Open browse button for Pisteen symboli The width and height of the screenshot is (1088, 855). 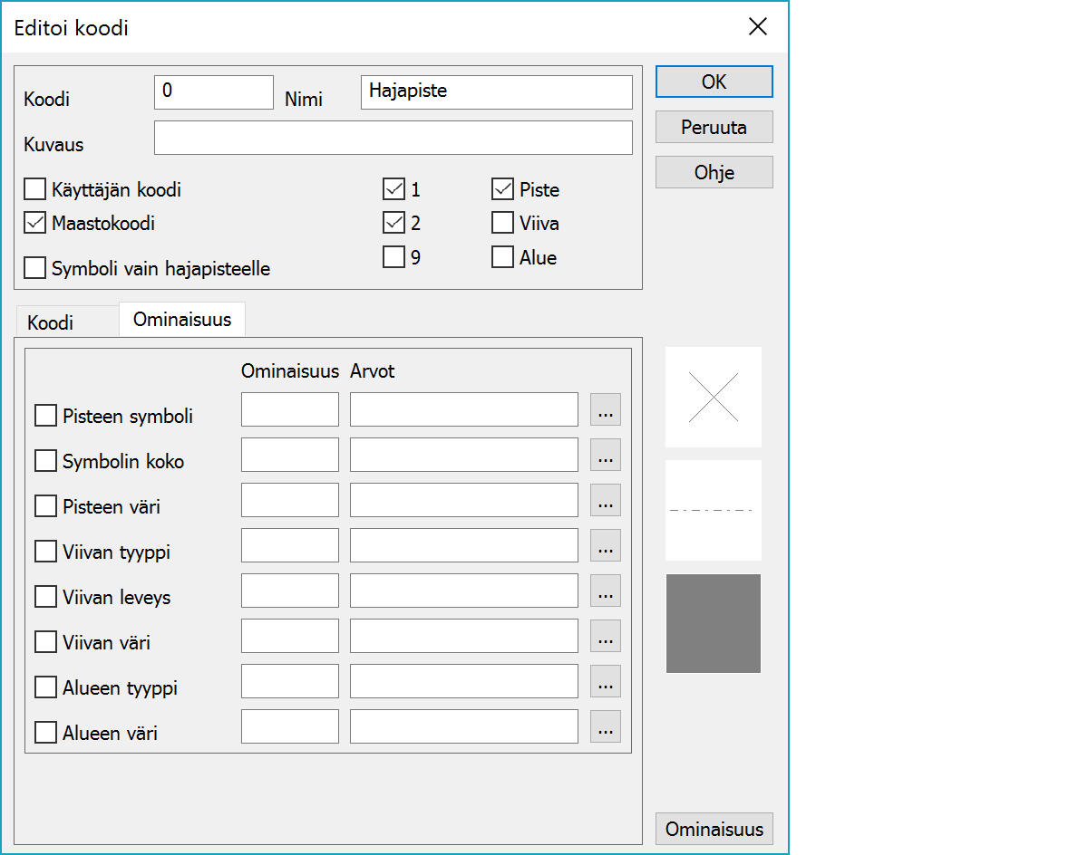coord(606,410)
